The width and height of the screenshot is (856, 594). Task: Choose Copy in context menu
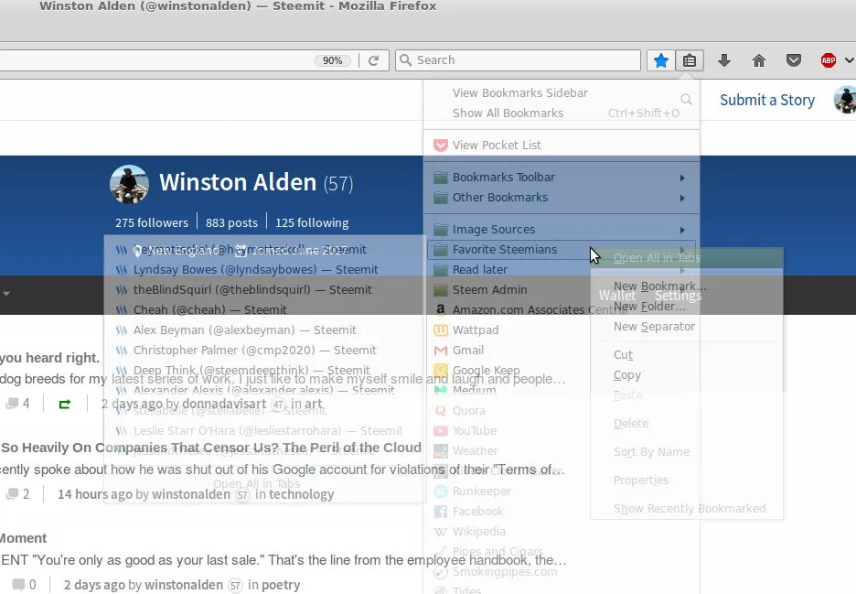point(687,375)
